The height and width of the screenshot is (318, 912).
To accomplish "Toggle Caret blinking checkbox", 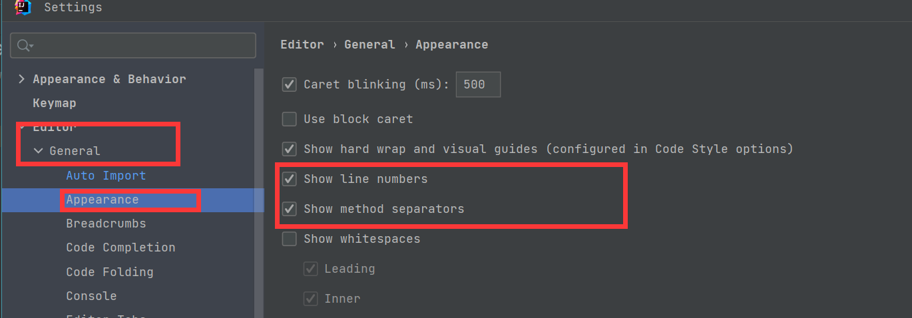I will [290, 84].
